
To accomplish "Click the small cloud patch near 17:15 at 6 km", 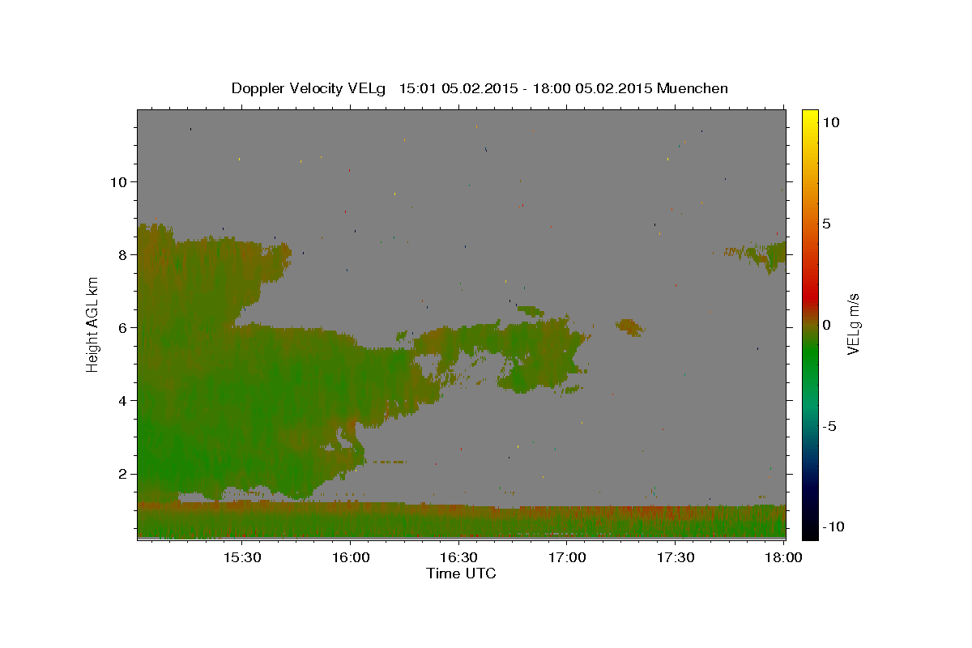I will [629, 327].
